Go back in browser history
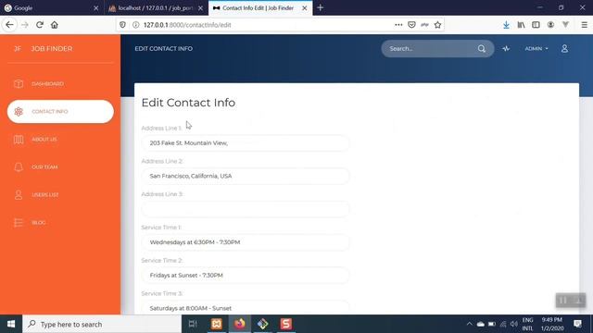Image resolution: width=593 pixels, height=333 pixels. 9,25
